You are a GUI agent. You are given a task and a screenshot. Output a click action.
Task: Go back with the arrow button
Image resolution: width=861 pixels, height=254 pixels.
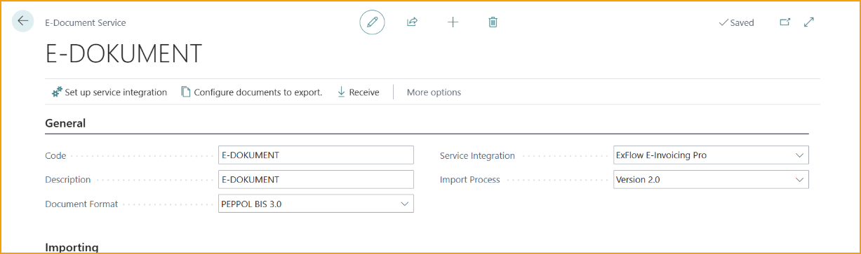pyautogui.click(x=23, y=22)
